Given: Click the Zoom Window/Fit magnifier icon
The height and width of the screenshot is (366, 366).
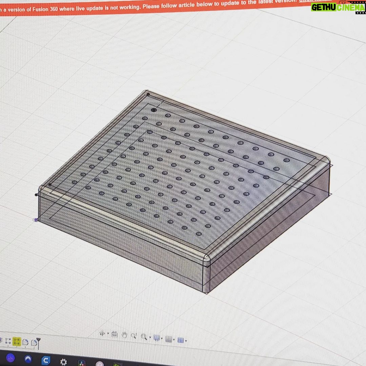Looking at the screenshot, I should [x=144, y=337].
